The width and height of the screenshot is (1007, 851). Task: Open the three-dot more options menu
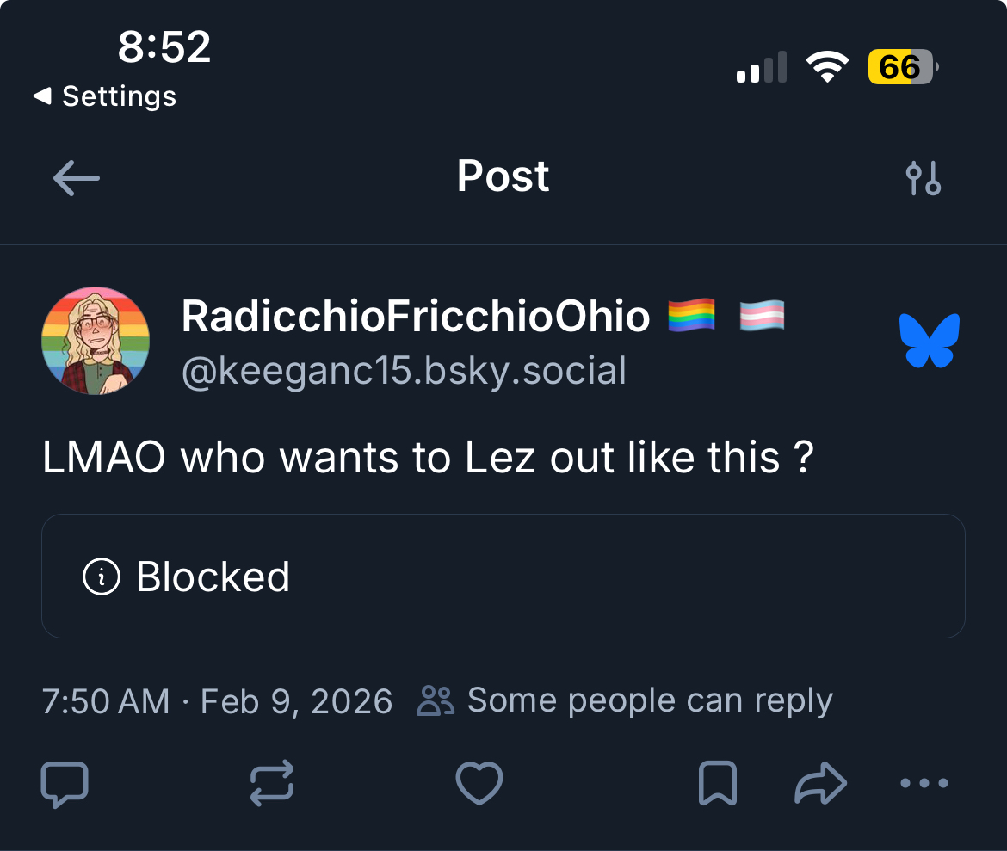(924, 784)
